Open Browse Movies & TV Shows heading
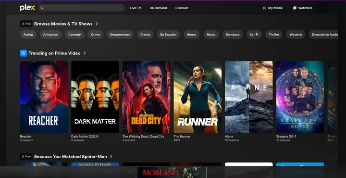Image resolution: width=346 pixels, height=178 pixels. pyautogui.click(x=63, y=24)
